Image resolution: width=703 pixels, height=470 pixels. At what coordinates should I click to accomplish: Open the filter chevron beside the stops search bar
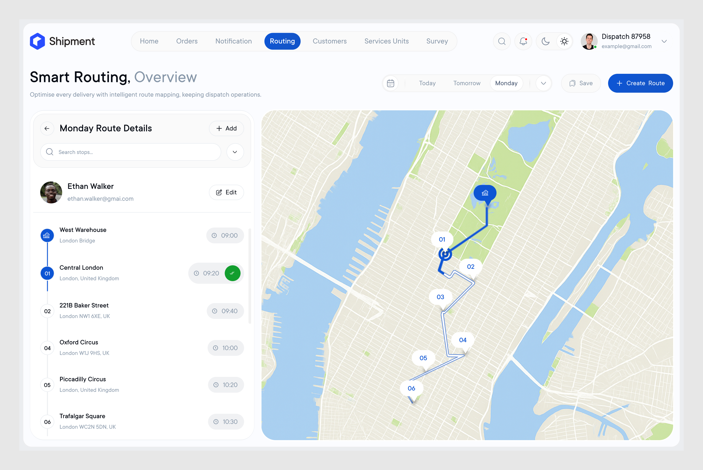(x=235, y=152)
